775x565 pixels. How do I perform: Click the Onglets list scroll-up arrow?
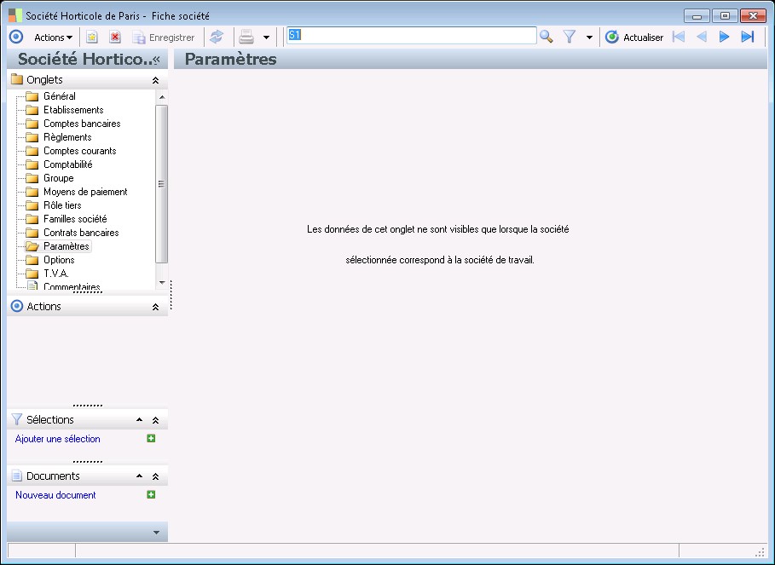click(162, 97)
